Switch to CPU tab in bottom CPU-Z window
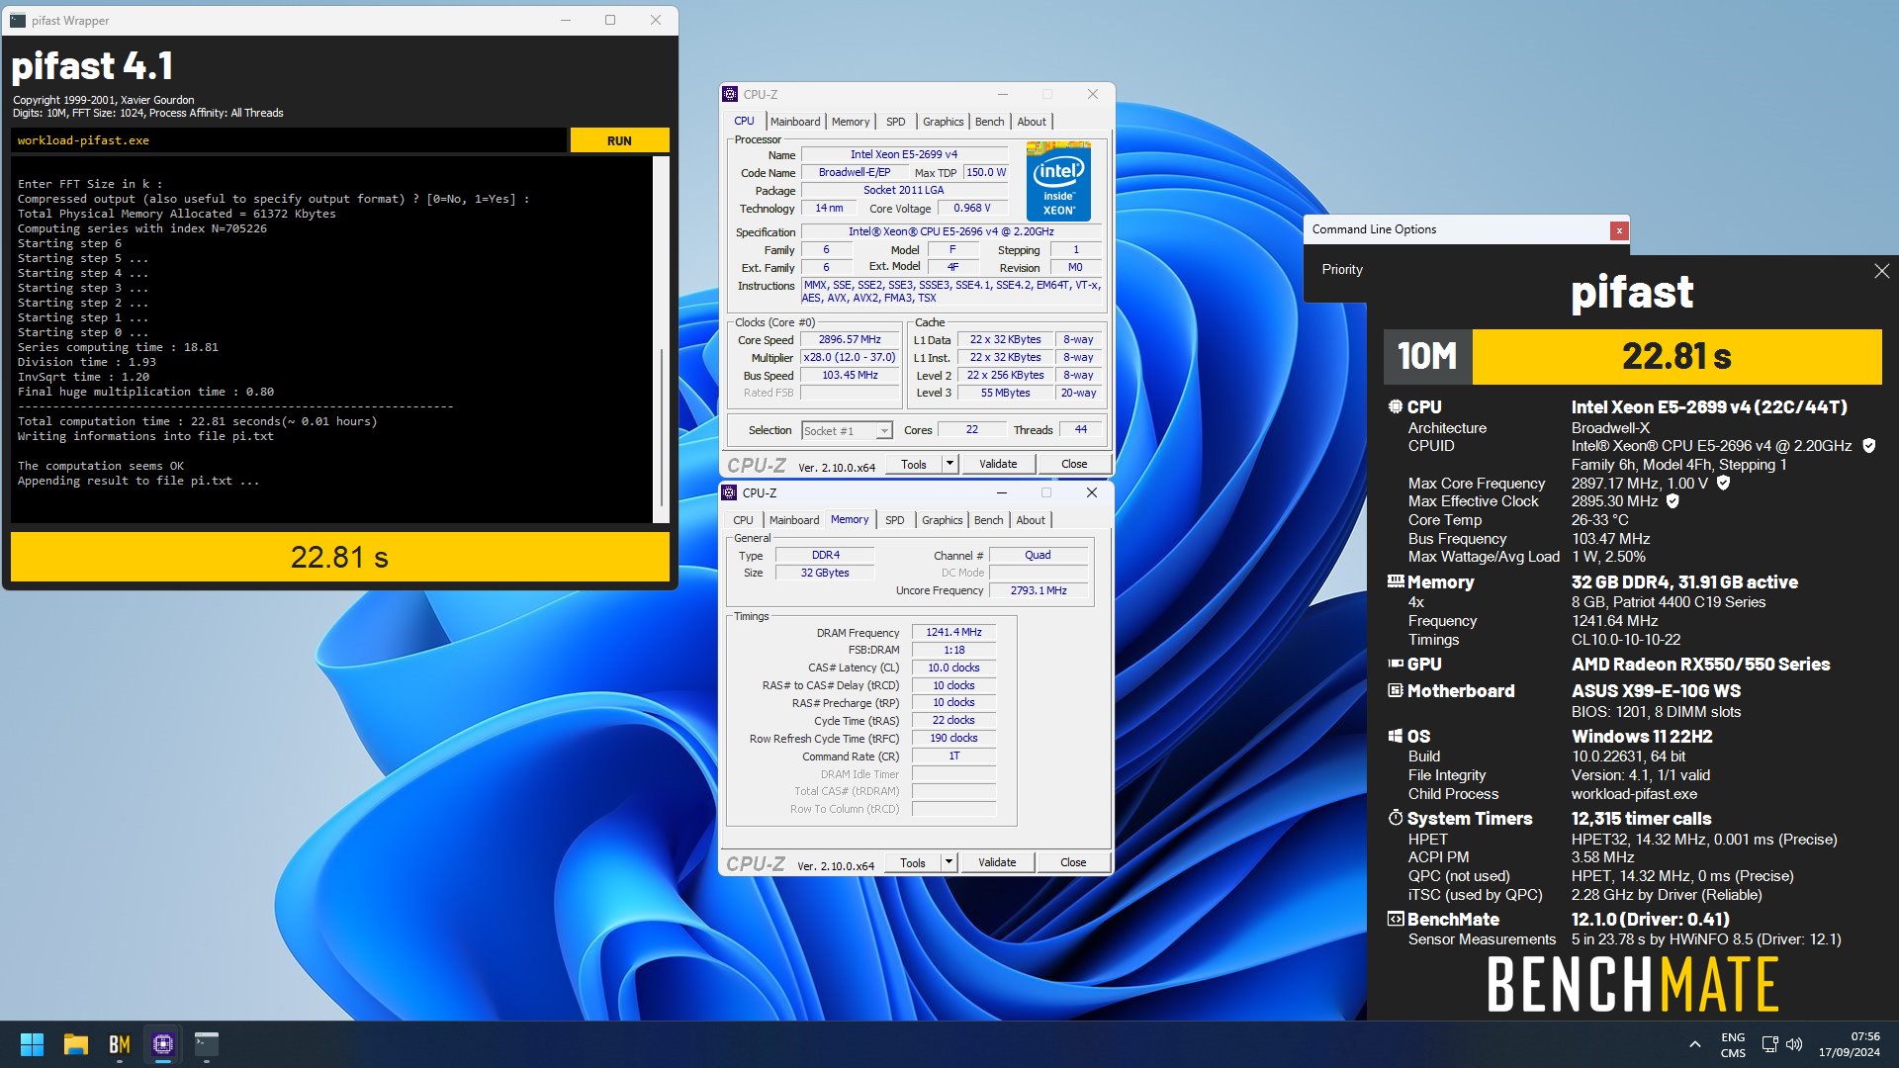Viewport: 1899px width, 1068px height. [743, 520]
